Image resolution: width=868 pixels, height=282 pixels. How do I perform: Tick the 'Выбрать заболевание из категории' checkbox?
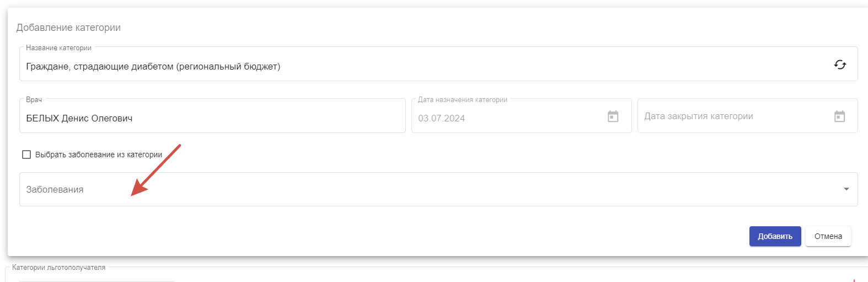click(26, 155)
